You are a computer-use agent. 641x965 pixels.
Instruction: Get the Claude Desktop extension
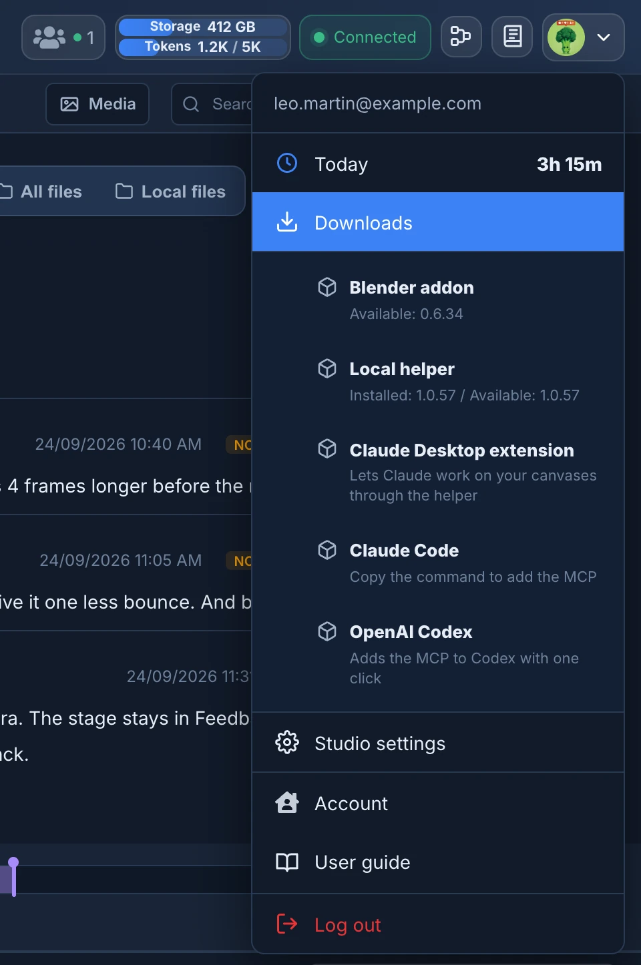coord(438,472)
